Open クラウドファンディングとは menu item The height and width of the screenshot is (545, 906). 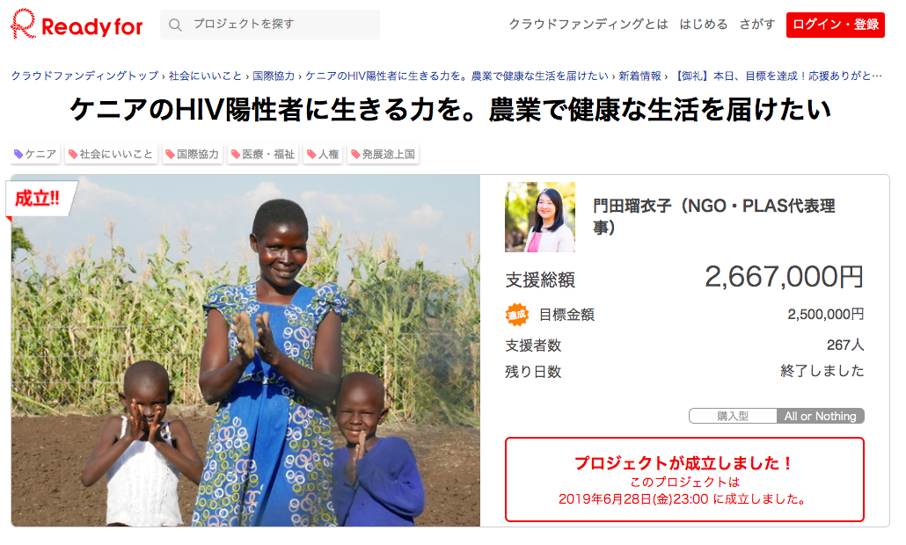(588, 25)
